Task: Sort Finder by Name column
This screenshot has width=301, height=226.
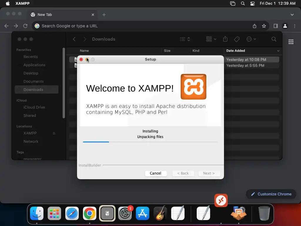Action: tap(84, 51)
